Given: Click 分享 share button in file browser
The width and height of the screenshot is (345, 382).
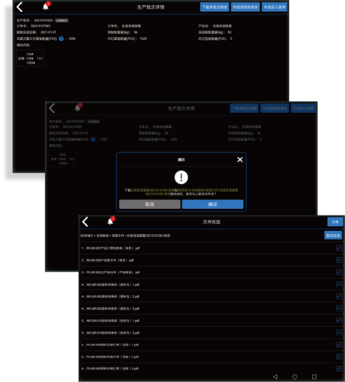Looking at the screenshot, I should pos(335,222).
